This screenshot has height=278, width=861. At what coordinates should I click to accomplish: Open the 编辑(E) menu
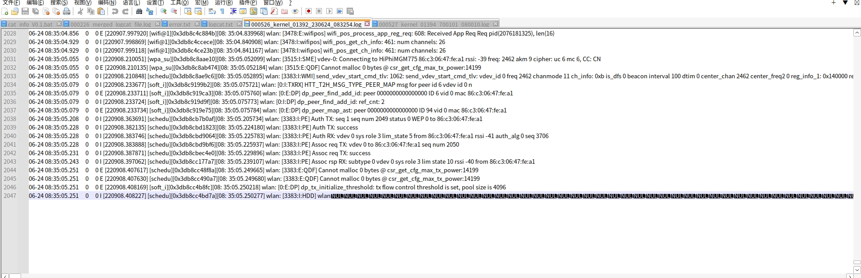pyautogui.click(x=35, y=3)
